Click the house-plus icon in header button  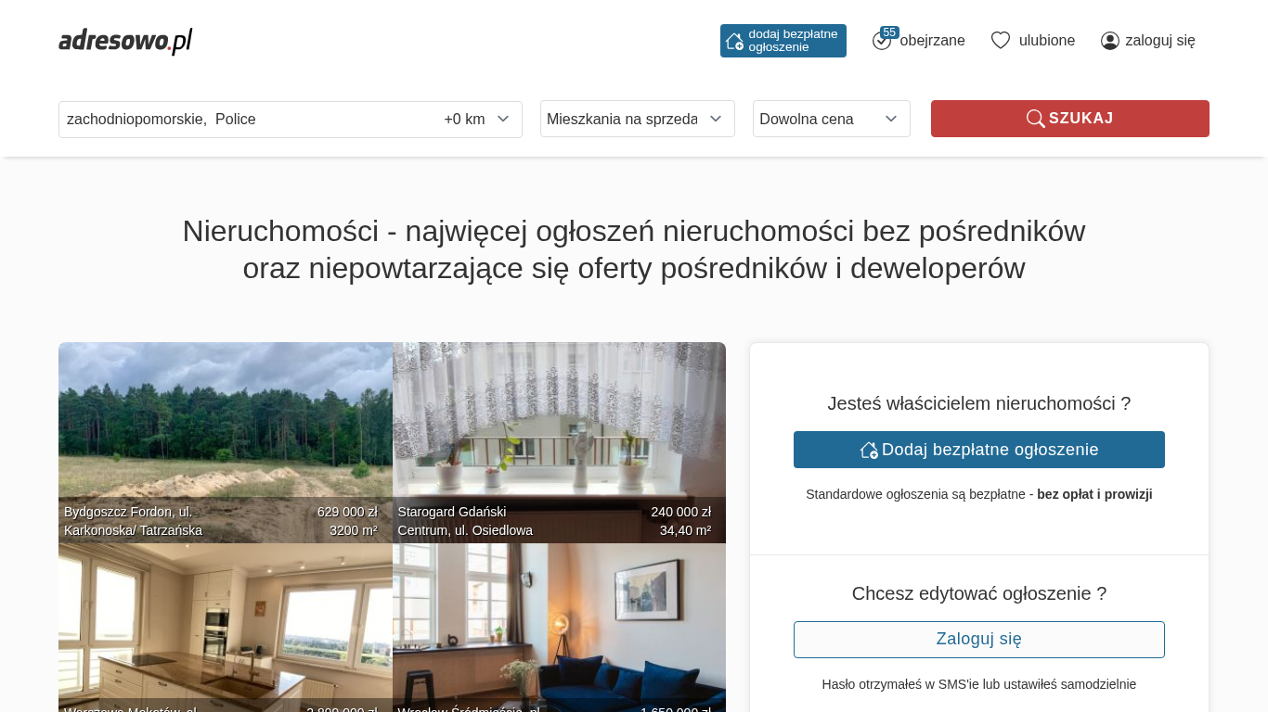tap(734, 41)
